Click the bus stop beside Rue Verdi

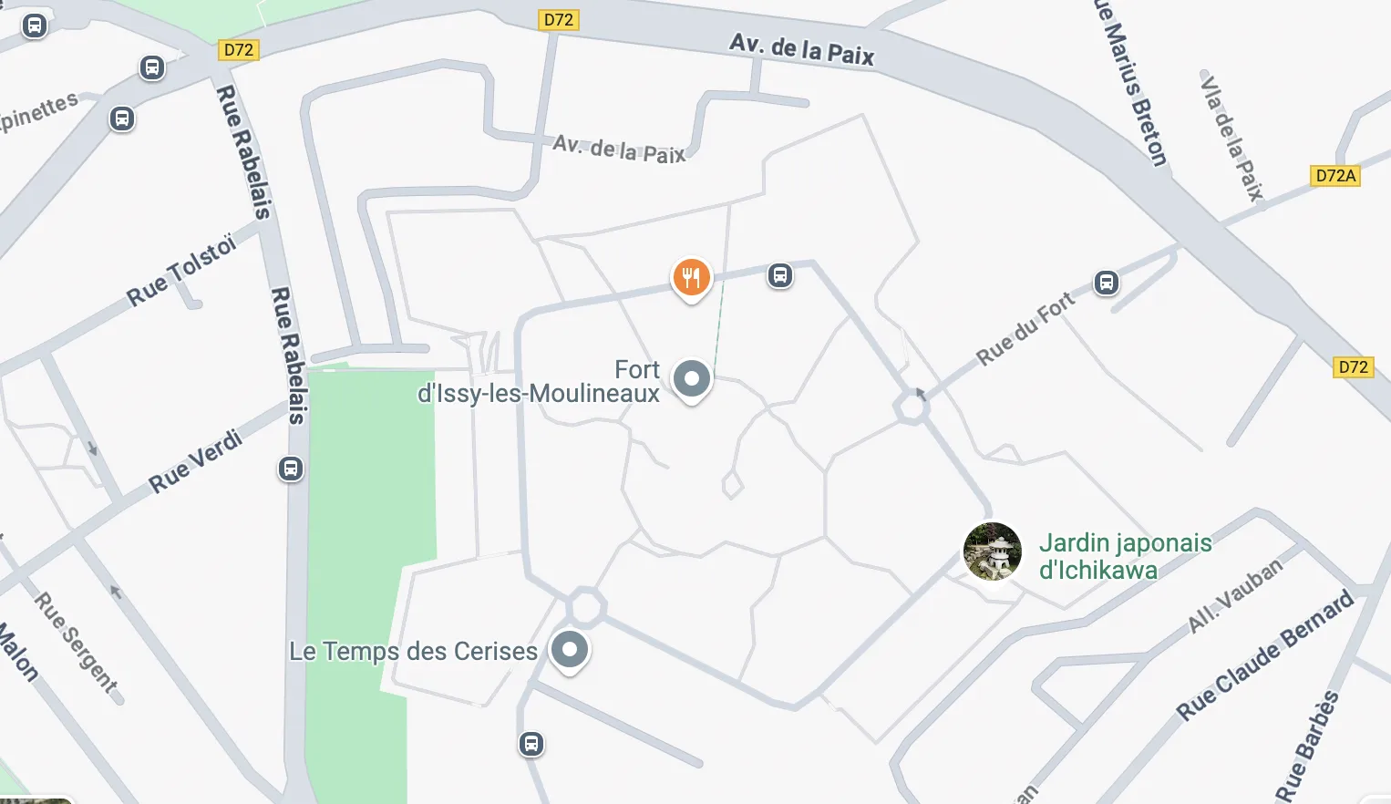[x=291, y=469]
